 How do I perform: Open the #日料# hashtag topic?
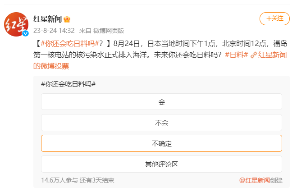236,55
